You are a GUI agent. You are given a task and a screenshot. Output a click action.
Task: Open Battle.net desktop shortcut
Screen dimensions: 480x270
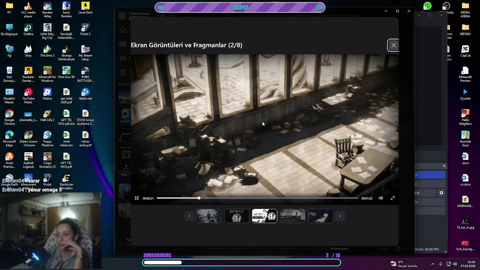tap(85, 94)
